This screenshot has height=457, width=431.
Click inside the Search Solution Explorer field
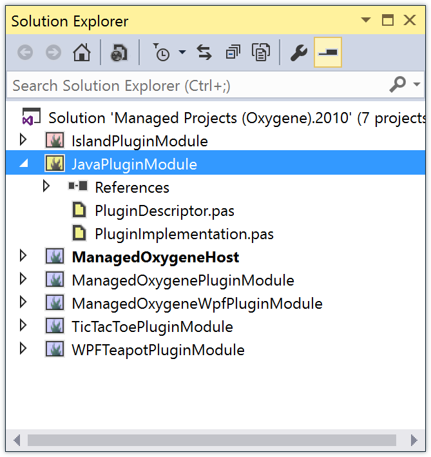point(198,85)
